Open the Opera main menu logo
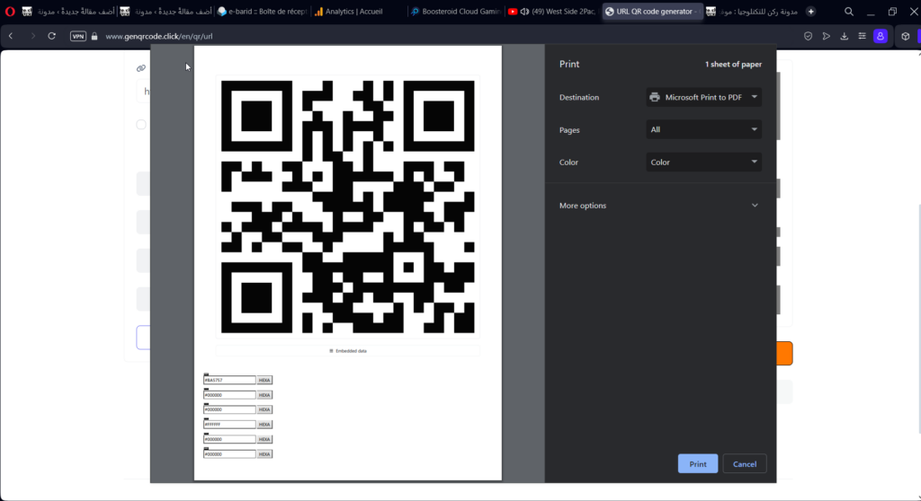The width and height of the screenshot is (921, 501). [x=10, y=11]
